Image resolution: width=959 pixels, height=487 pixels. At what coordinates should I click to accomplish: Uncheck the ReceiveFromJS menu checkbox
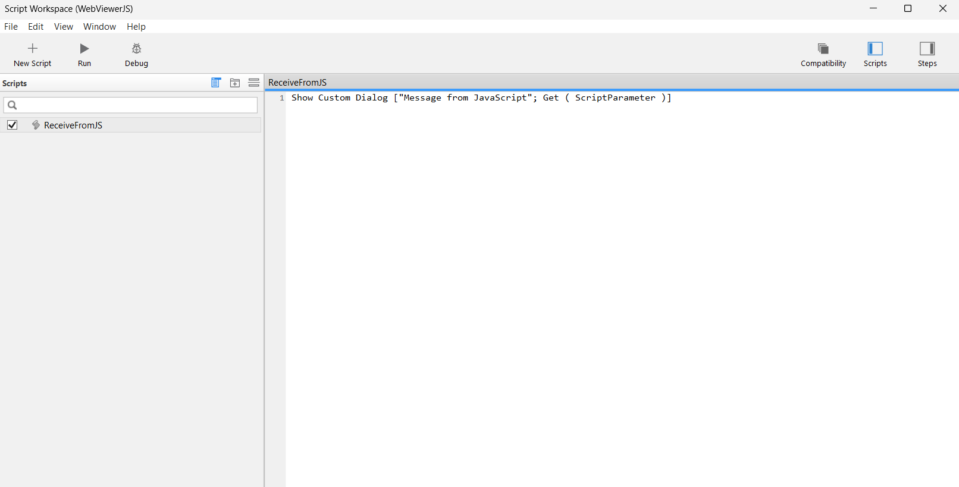click(x=12, y=125)
